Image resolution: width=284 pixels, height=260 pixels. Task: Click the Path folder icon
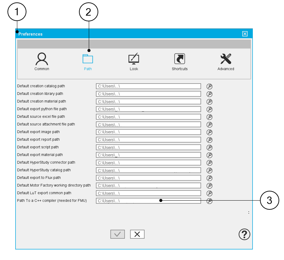point(88,59)
